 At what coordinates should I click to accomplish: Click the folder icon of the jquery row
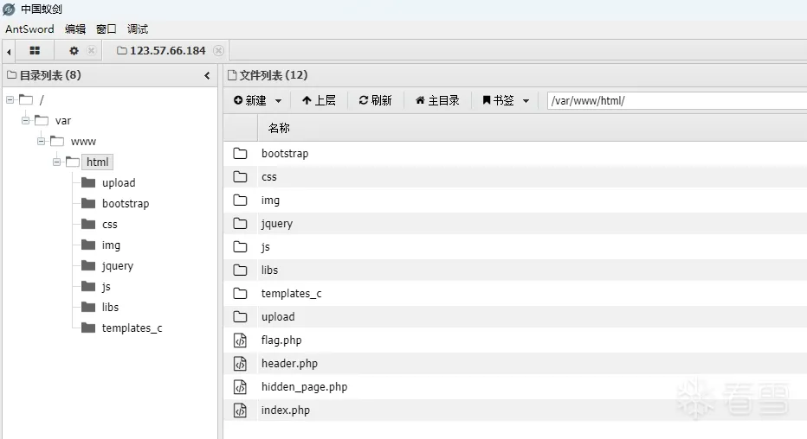tap(240, 223)
